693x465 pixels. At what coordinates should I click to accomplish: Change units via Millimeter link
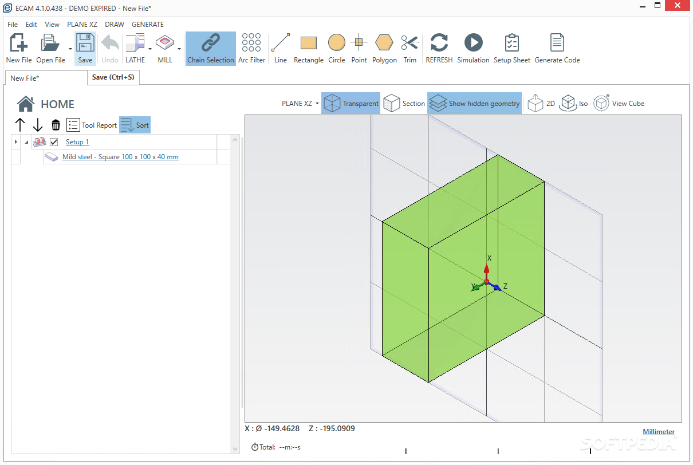coord(659,432)
